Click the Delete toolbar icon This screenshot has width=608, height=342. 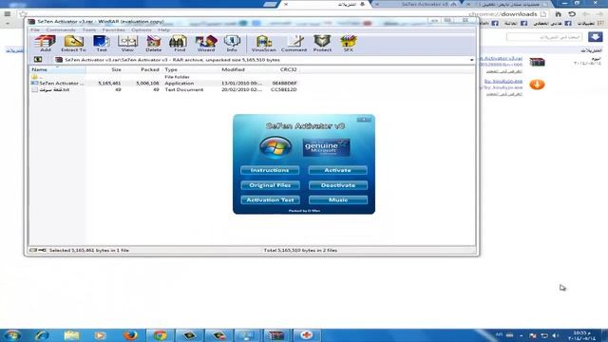pos(154,43)
